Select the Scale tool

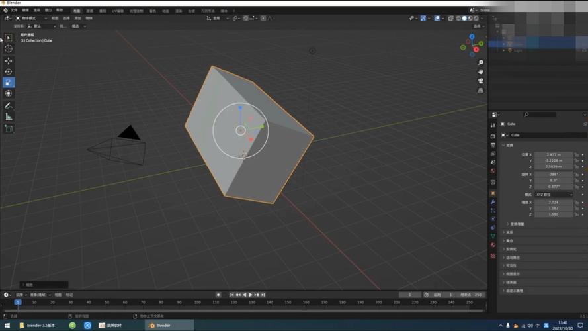point(9,83)
